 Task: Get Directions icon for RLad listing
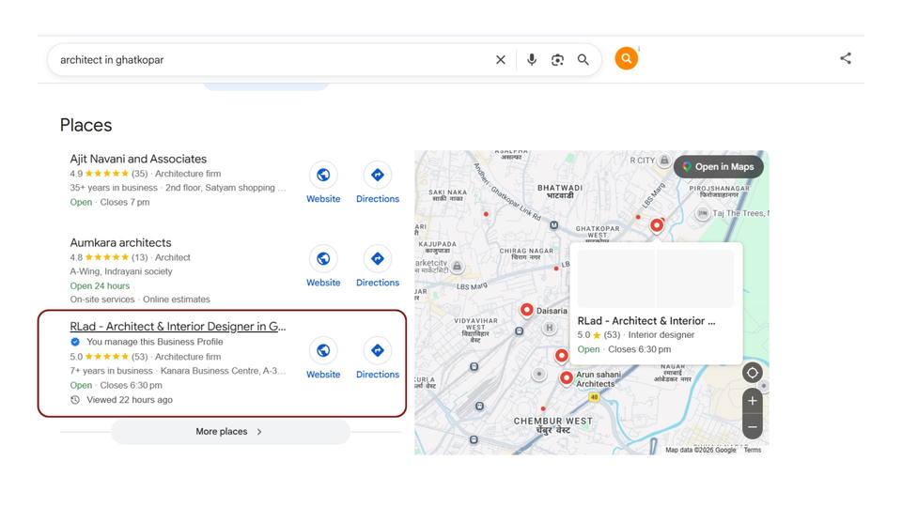pos(378,350)
